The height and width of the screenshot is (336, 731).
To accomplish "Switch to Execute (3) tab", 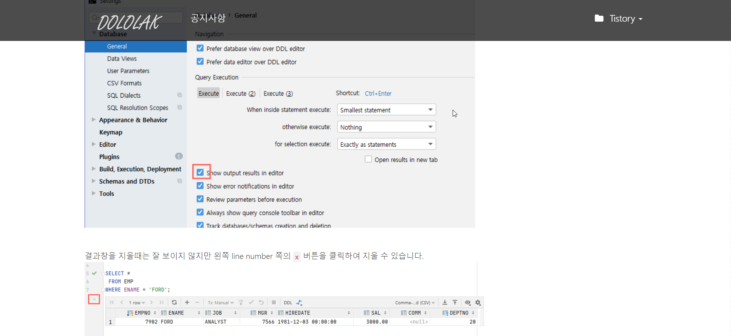I will (278, 93).
